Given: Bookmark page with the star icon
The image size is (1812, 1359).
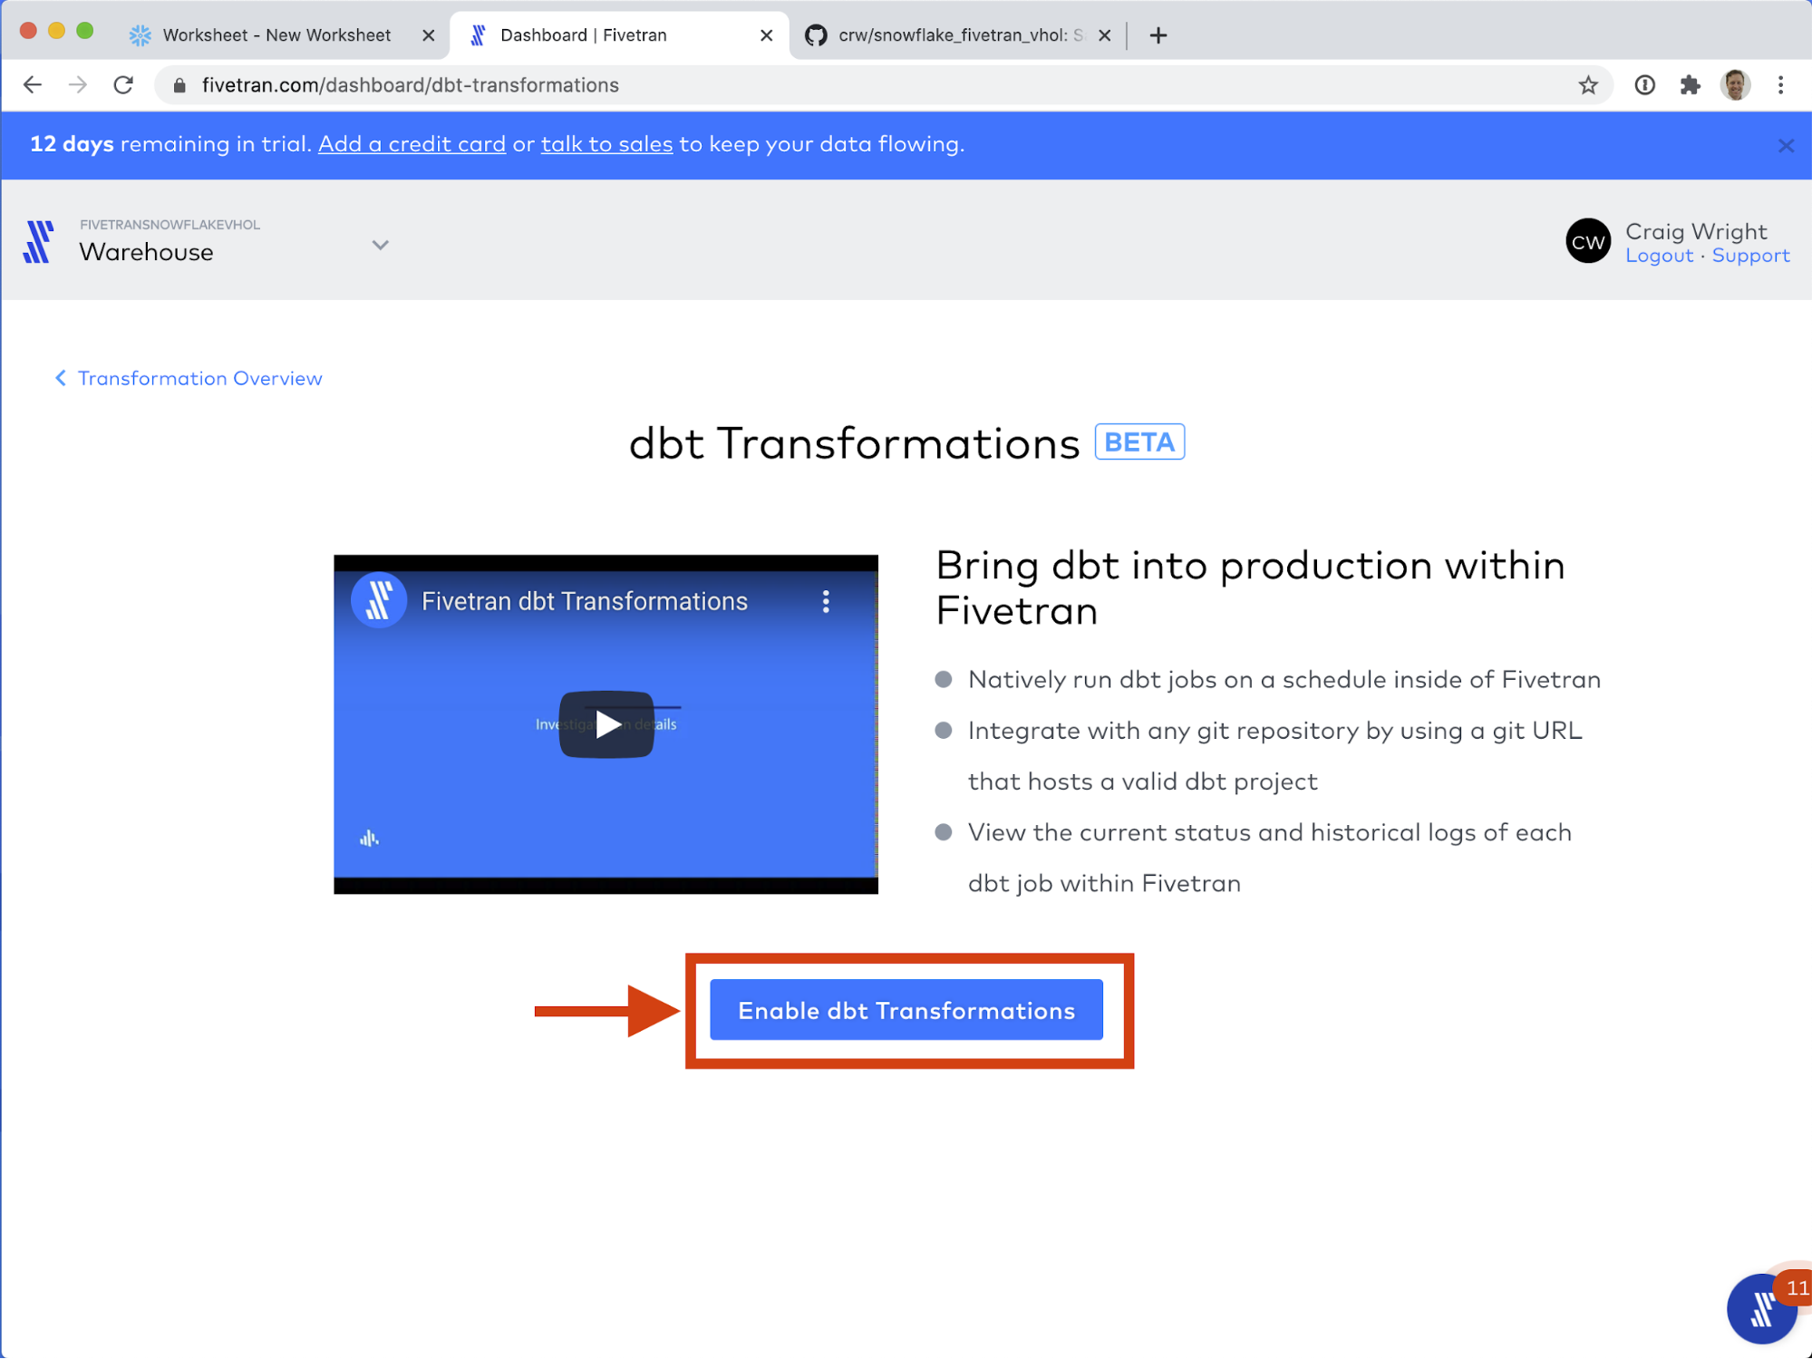Looking at the screenshot, I should 1588,85.
